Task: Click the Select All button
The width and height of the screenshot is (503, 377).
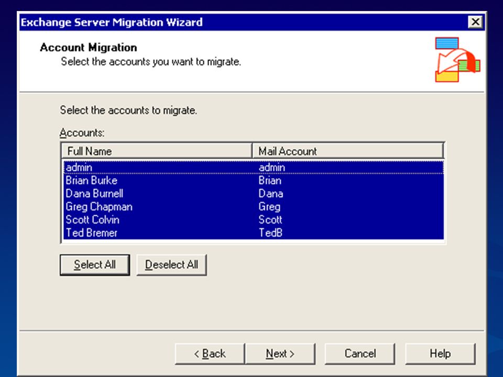Action: click(95, 265)
